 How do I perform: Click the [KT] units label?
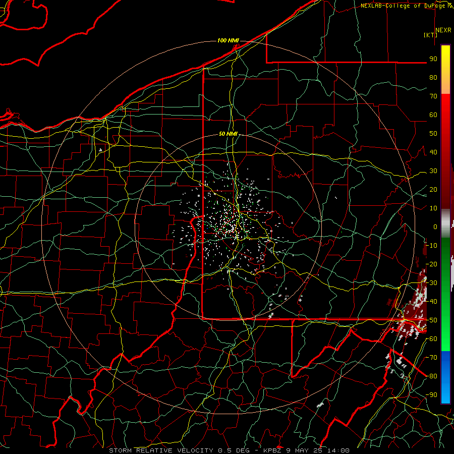coord(431,35)
